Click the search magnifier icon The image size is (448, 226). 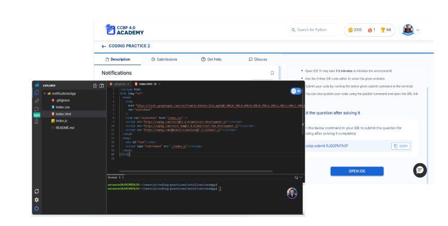[294, 30]
